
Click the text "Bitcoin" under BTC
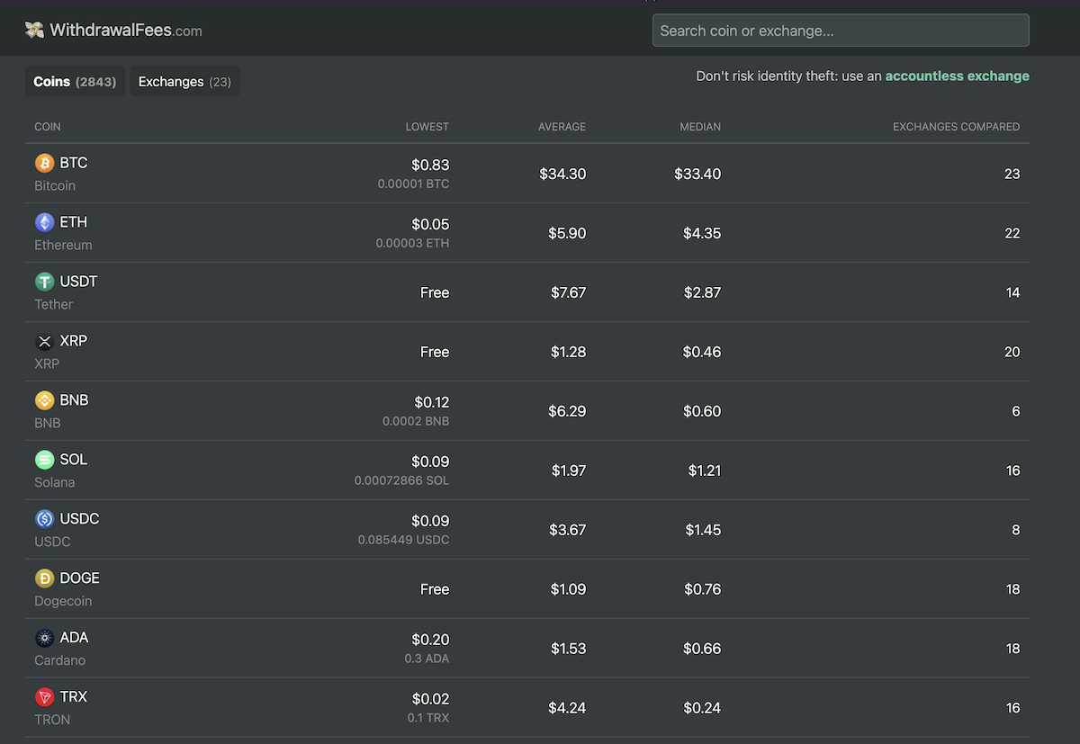55,185
